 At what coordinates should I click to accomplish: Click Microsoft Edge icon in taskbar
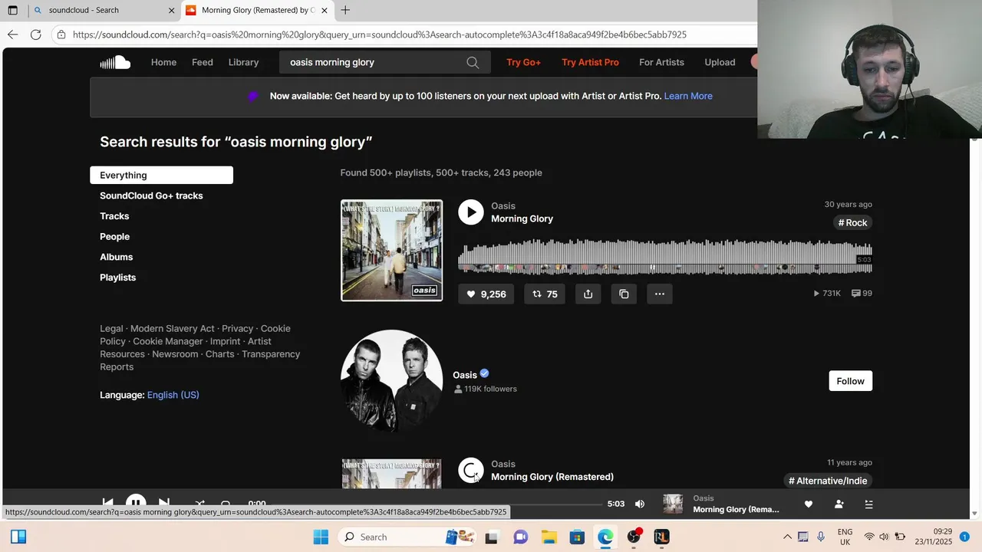pos(605,537)
